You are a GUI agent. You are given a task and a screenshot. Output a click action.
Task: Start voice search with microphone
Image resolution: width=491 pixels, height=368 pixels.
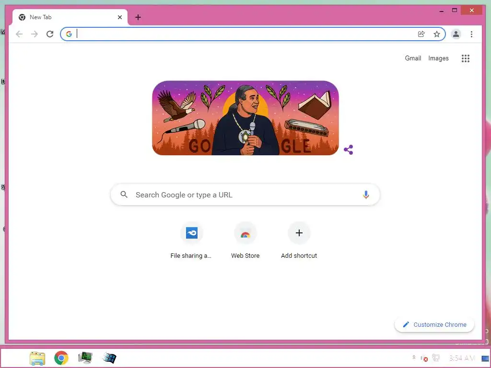coord(366,195)
